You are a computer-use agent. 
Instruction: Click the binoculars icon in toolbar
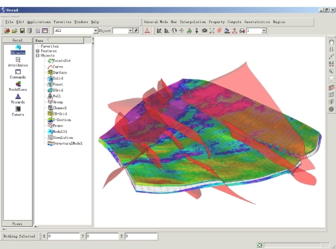coord(242,31)
